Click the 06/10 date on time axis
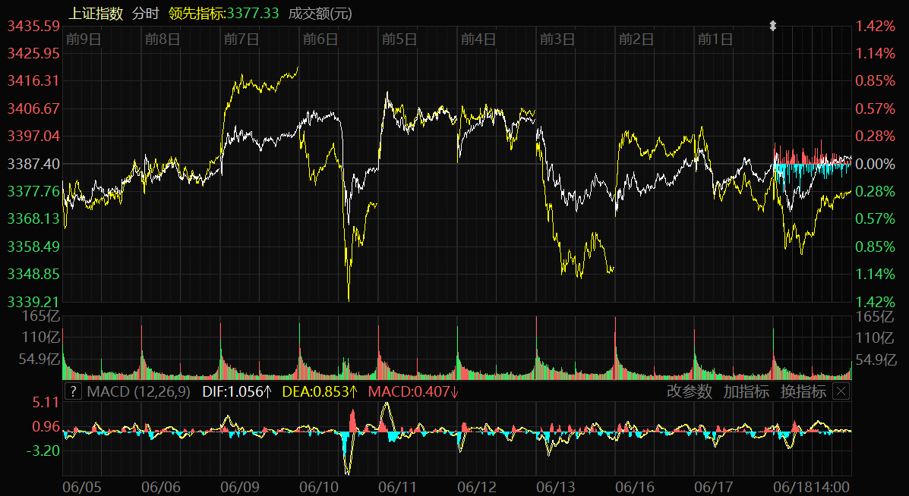Image resolution: width=909 pixels, height=496 pixels. pos(319,485)
